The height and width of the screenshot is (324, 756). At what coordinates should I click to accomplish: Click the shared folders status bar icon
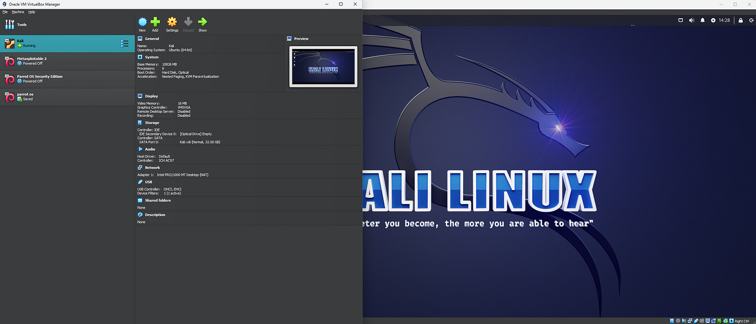[702, 320]
